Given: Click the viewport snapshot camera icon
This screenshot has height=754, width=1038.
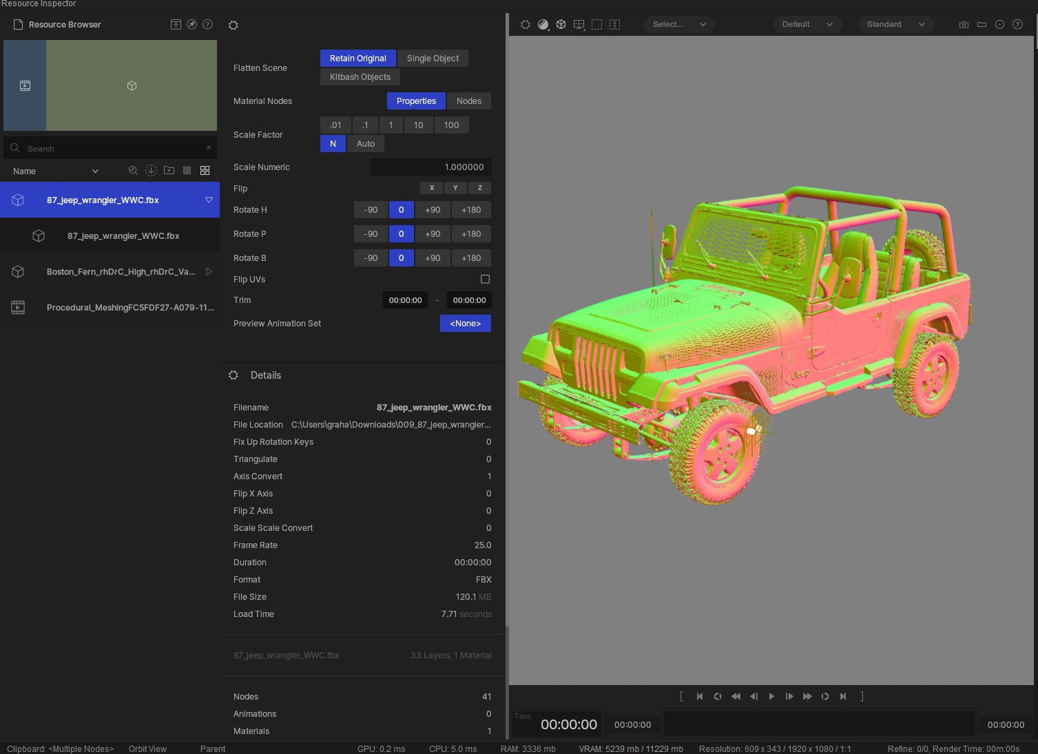Looking at the screenshot, I should (x=963, y=24).
